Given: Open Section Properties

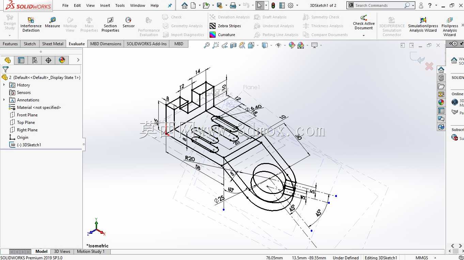Looking at the screenshot, I should click(x=110, y=24).
